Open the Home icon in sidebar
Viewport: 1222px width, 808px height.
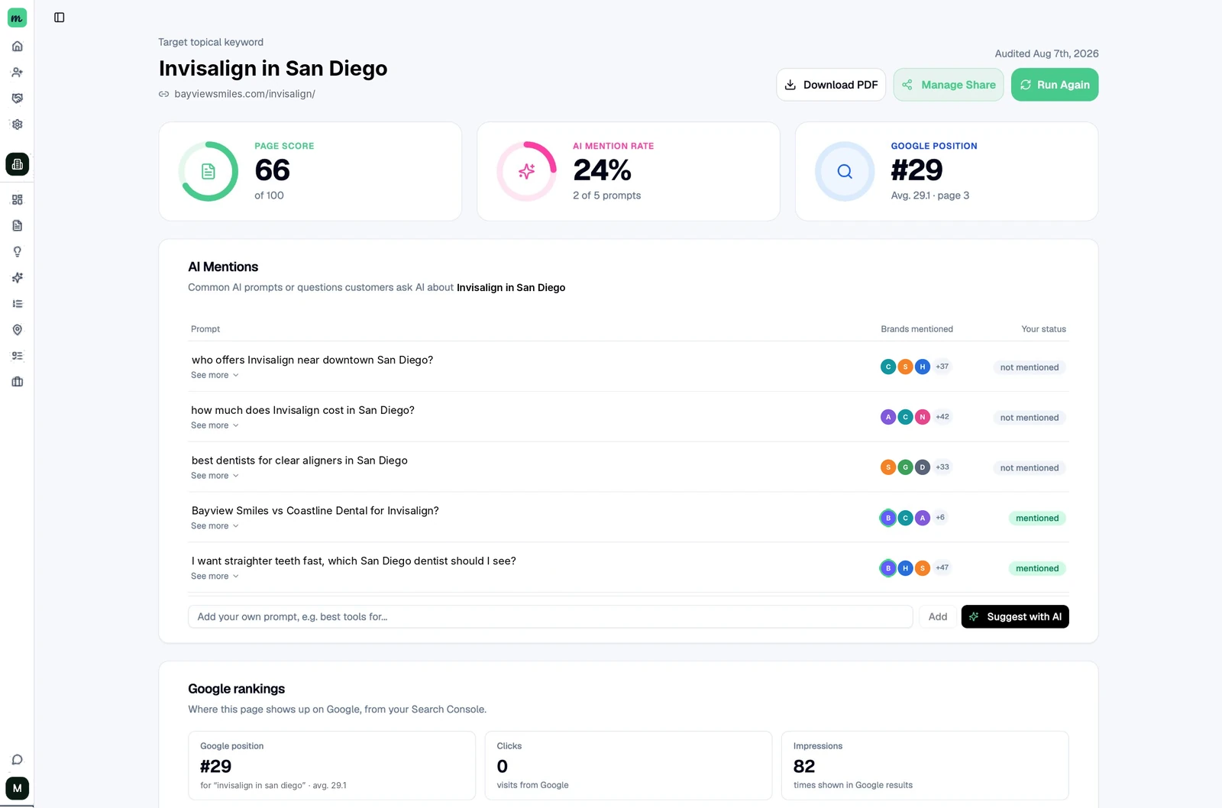(x=17, y=47)
